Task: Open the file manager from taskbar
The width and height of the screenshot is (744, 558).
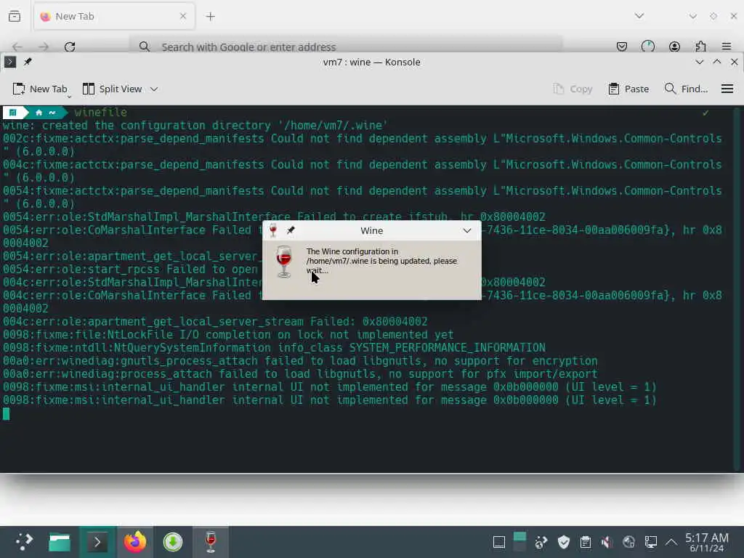Action: pos(60,542)
